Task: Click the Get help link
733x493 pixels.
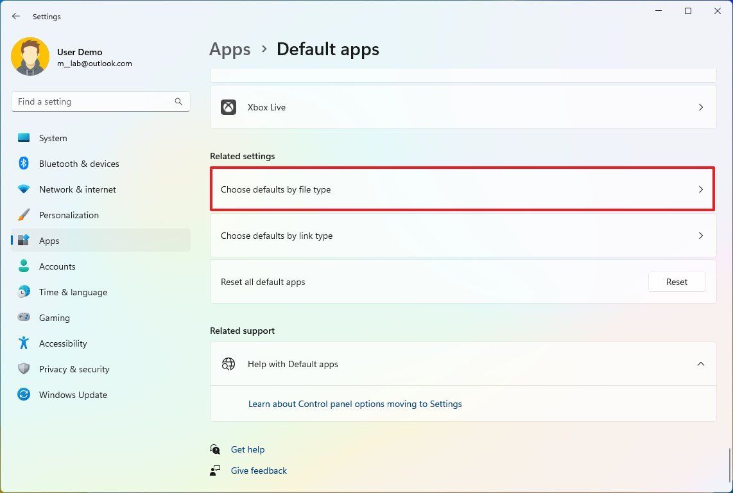Action: (248, 449)
